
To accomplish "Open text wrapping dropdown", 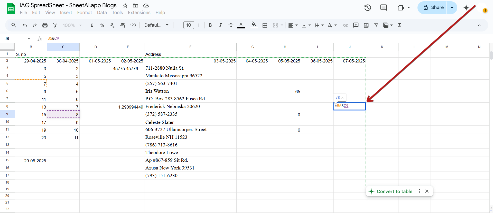I will click(x=319, y=25).
